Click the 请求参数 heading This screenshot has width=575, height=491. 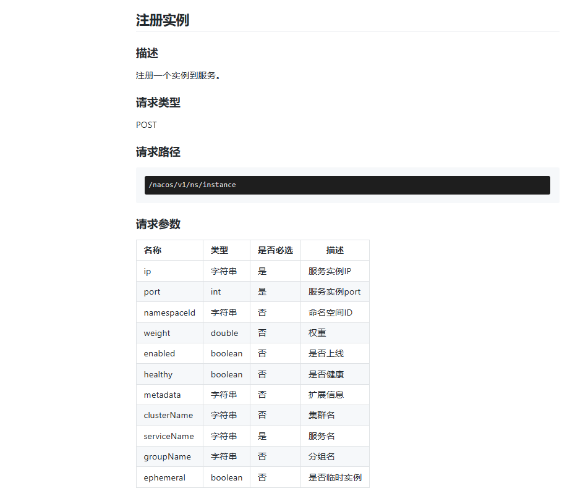(x=158, y=224)
